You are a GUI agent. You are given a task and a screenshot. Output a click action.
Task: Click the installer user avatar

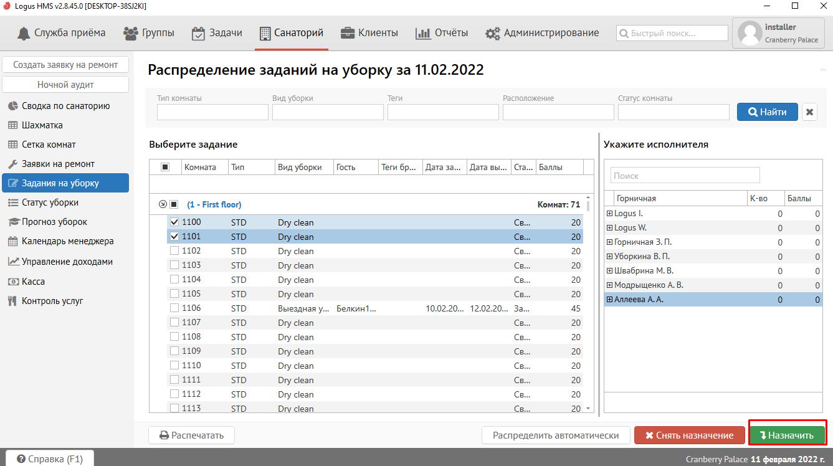[750, 33]
